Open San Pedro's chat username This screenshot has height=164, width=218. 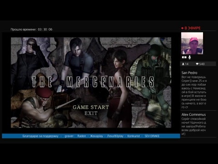(189, 73)
